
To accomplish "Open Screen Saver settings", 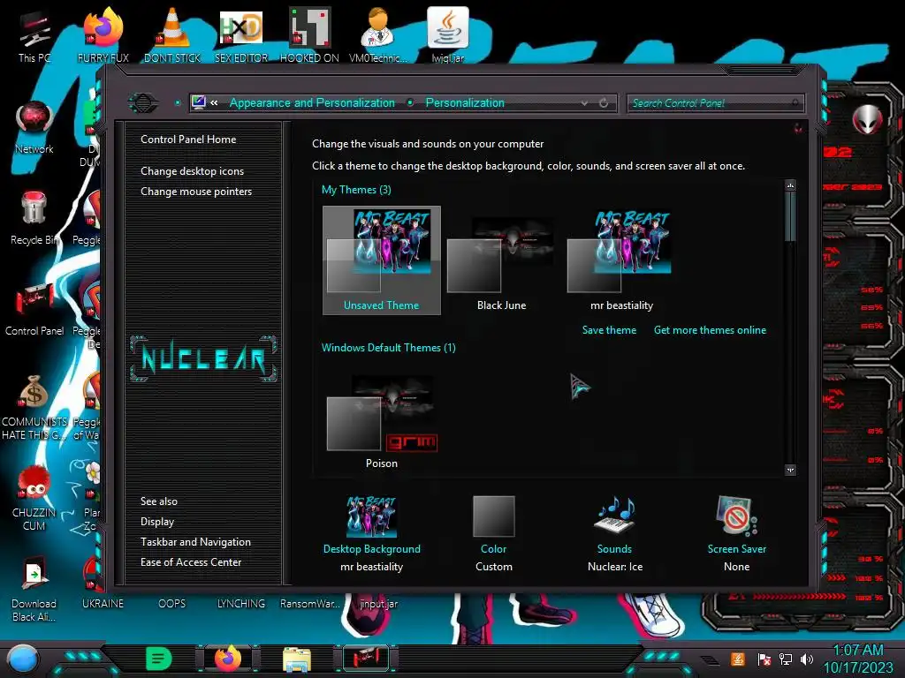I will tap(736, 533).
